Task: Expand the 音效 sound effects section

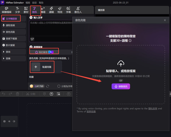Action: (x=14, y=52)
